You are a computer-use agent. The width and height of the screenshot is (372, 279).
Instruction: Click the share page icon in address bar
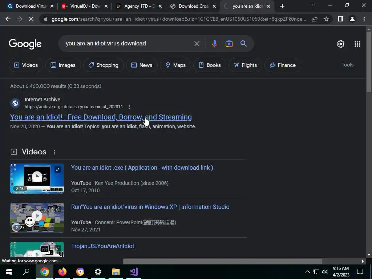315,19
